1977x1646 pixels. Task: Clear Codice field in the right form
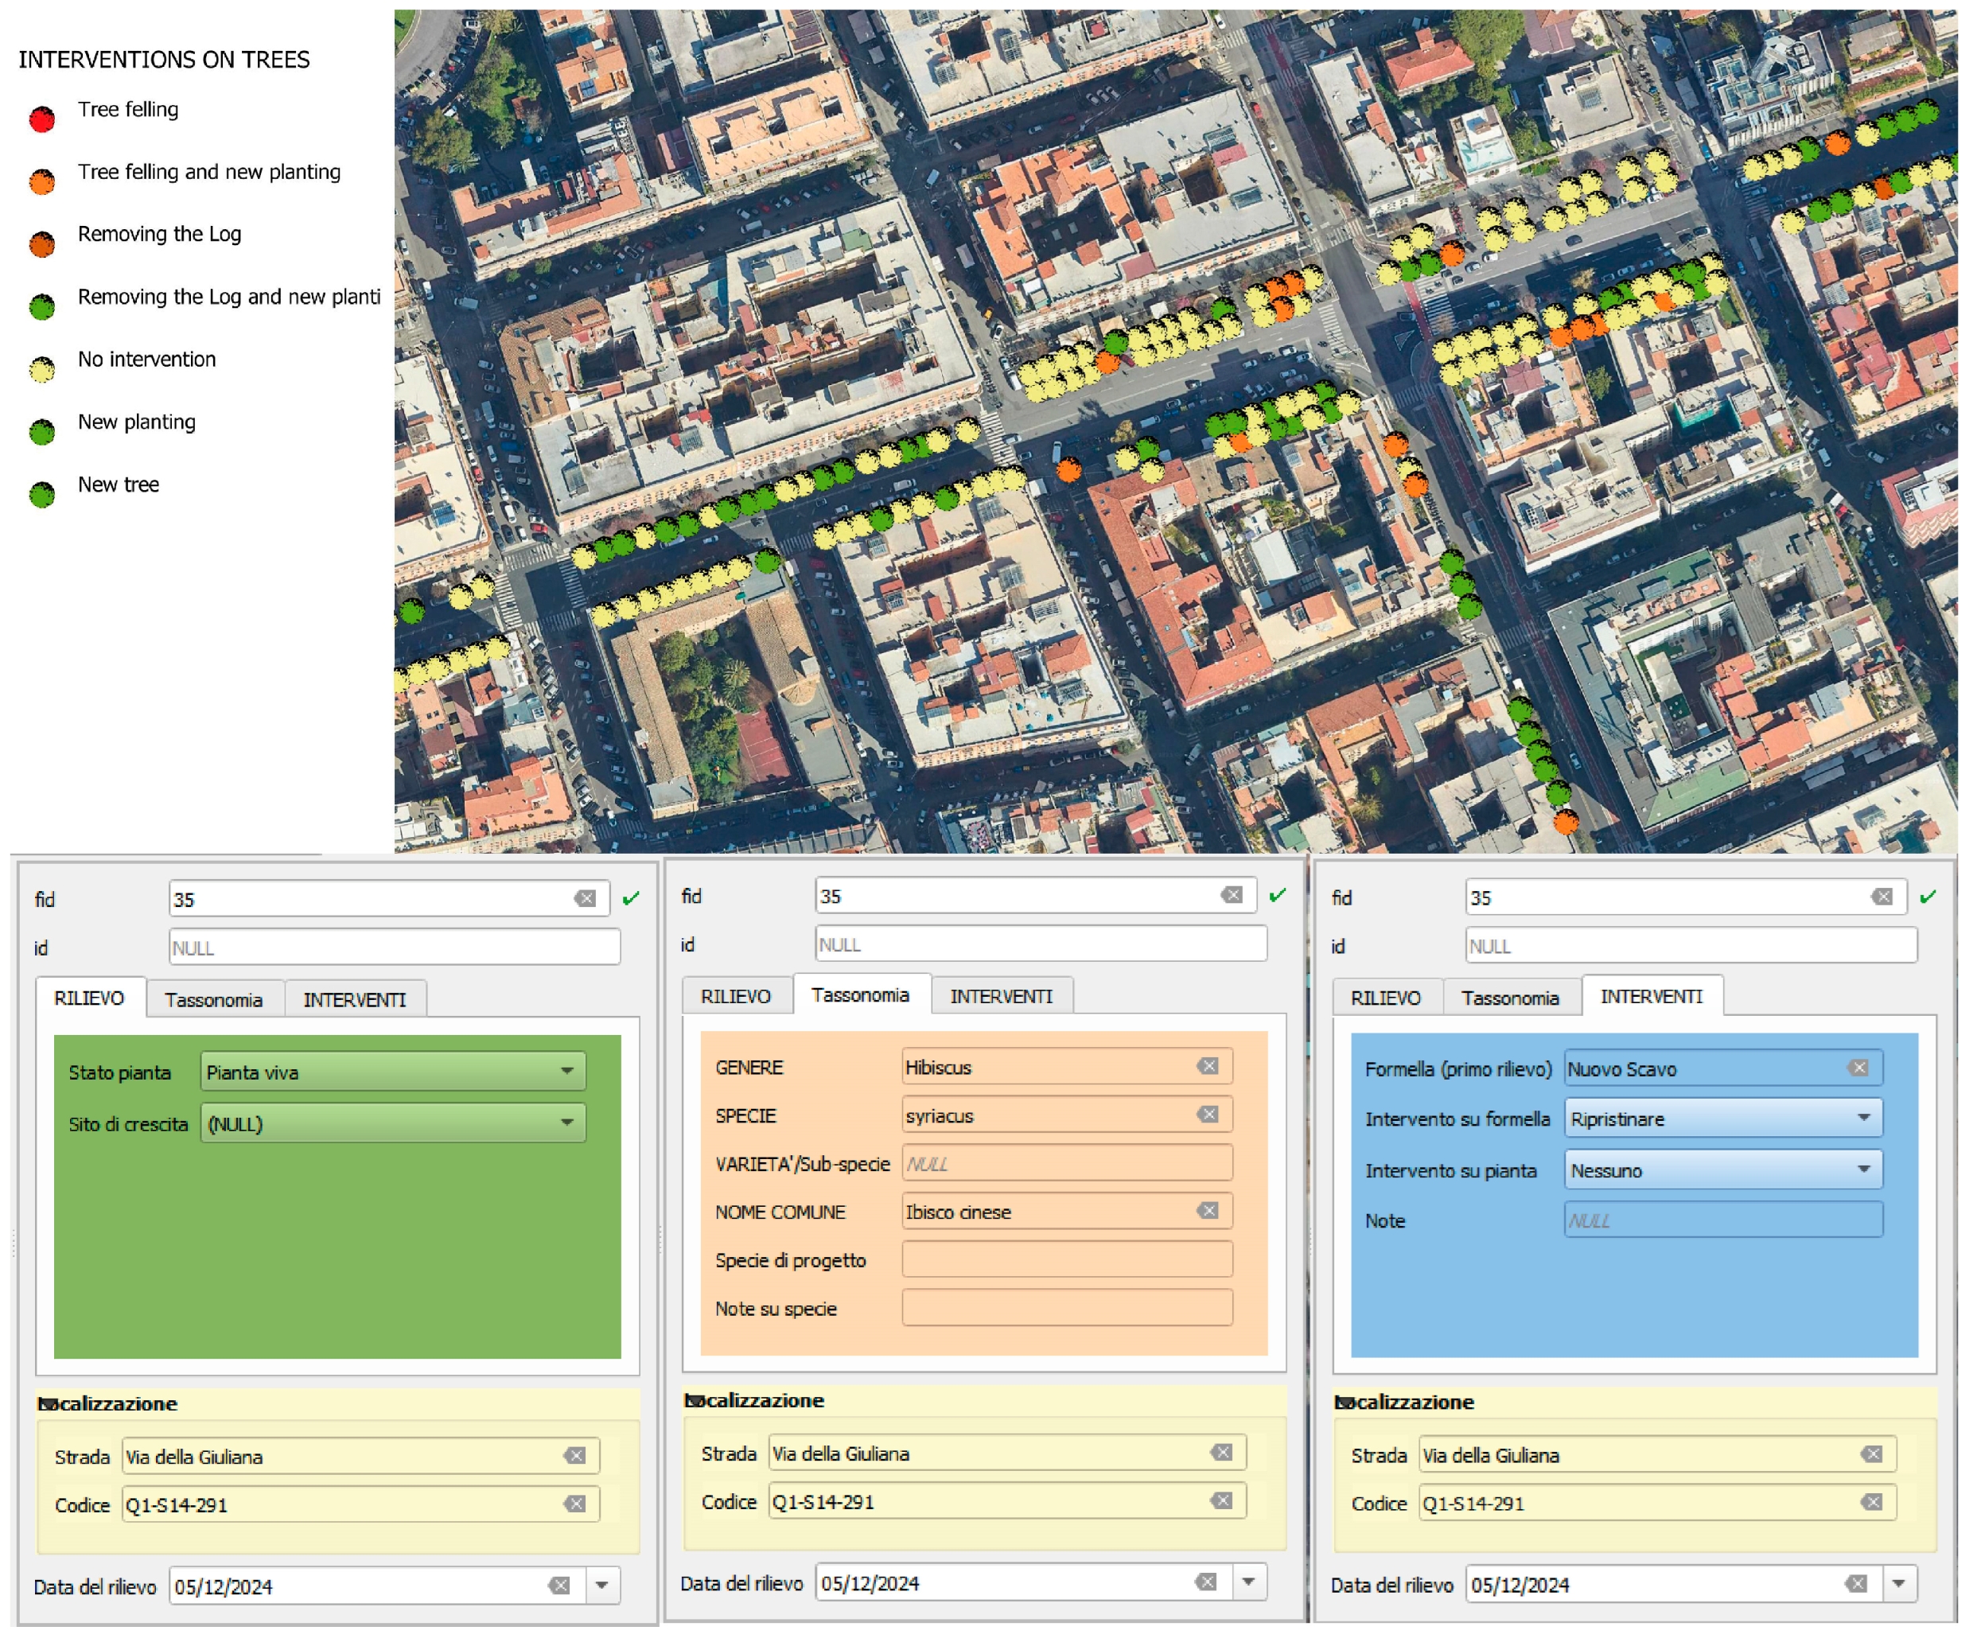click(x=1873, y=1503)
